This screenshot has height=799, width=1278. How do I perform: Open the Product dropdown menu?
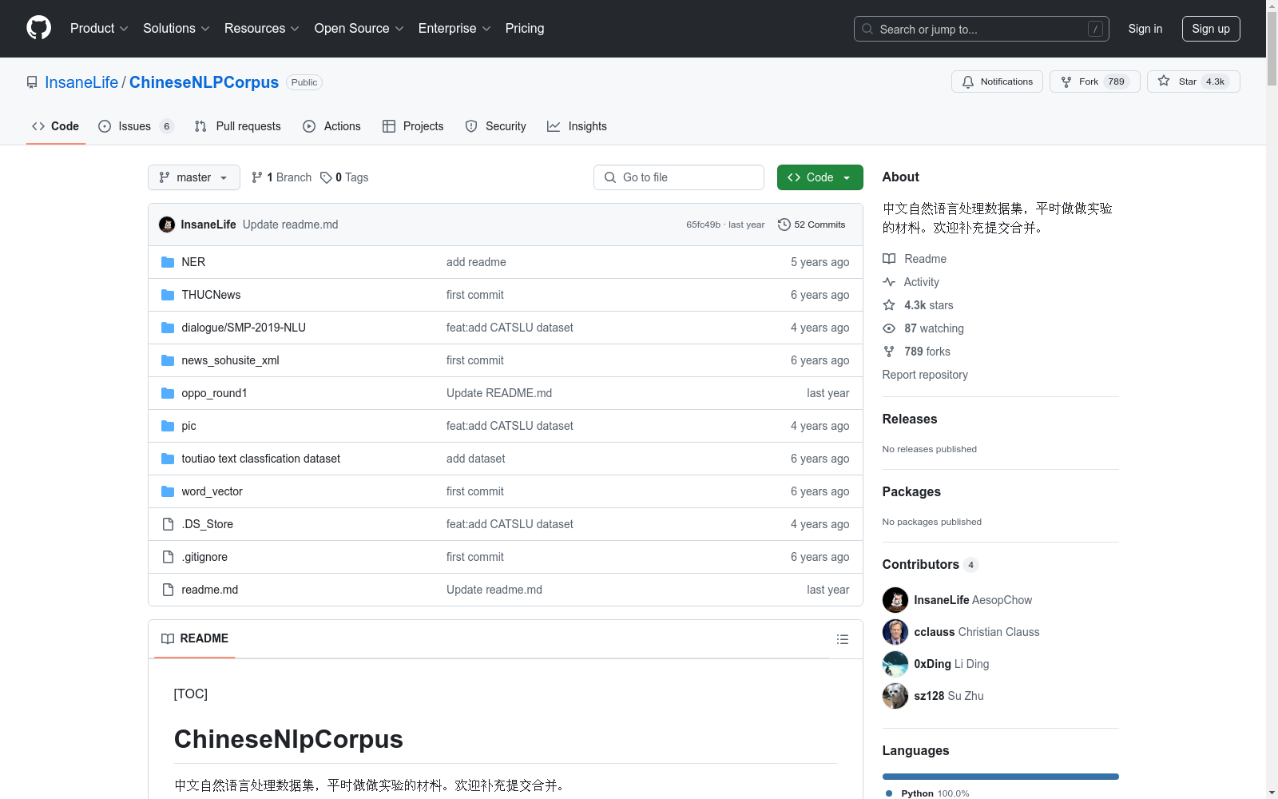click(x=99, y=28)
